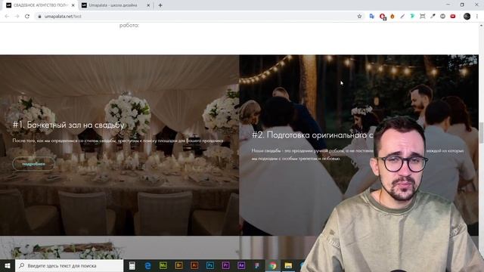The image size is (484, 272).
Task: Open File Explorer from taskbar
Action: (x=288, y=265)
